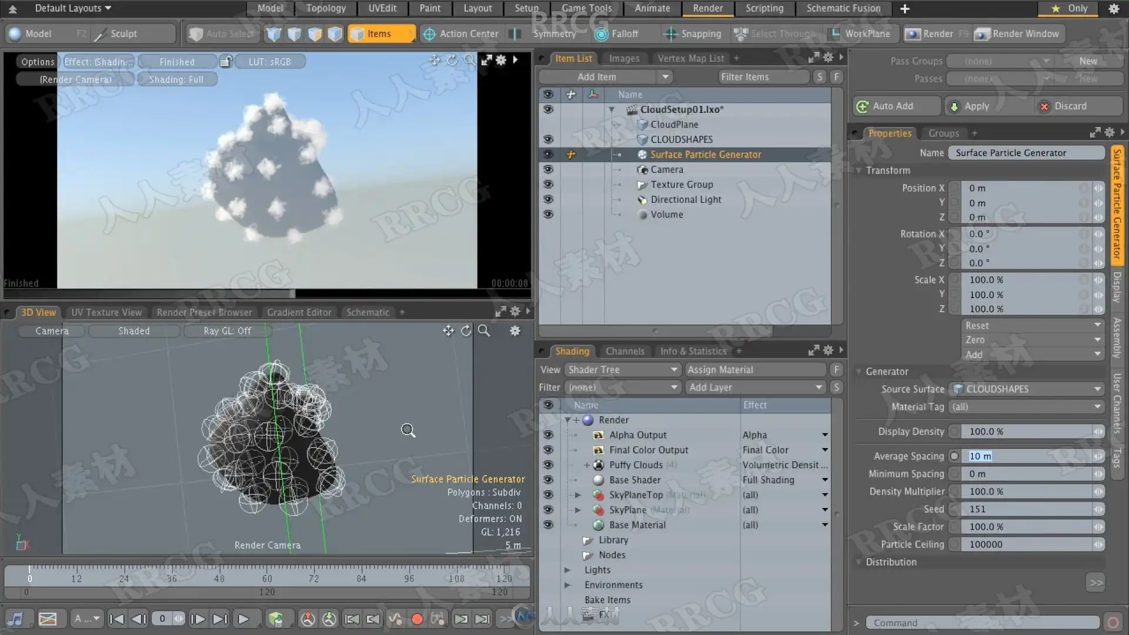Open the Add Layer dropdown

pyautogui.click(x=756, y=387)
